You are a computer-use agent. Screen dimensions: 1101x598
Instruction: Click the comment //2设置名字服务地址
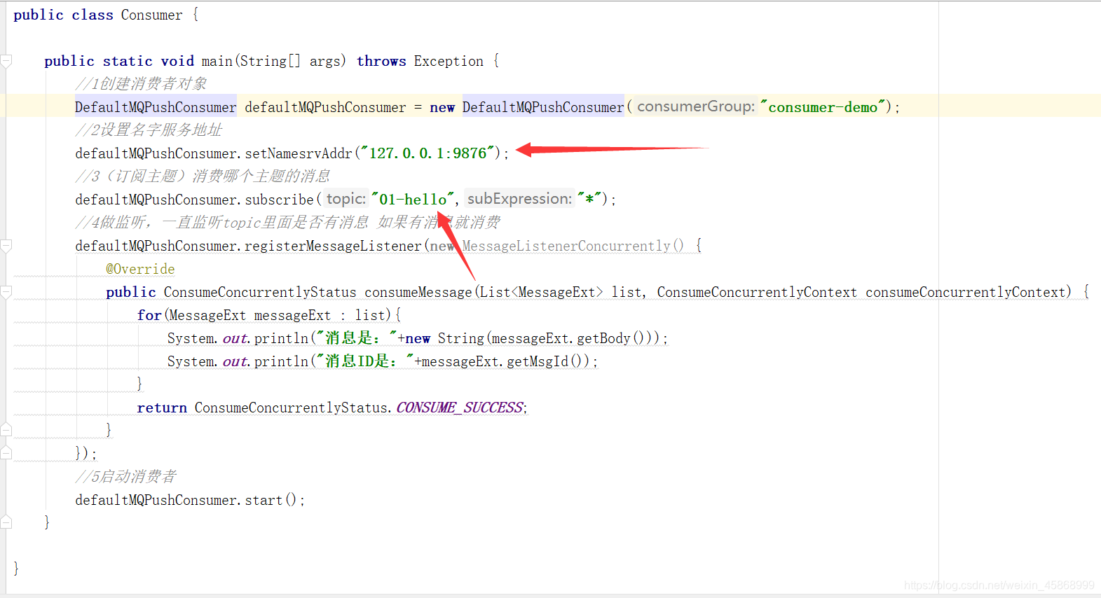pyautogui.click(x=149, y=130)
